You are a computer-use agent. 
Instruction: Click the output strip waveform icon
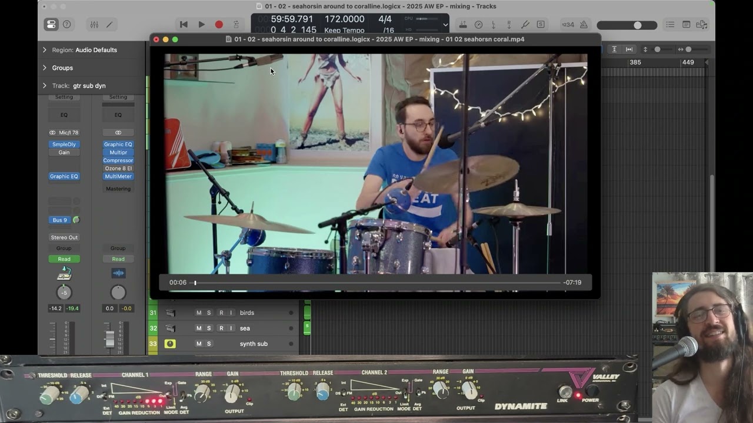[118, 273]
